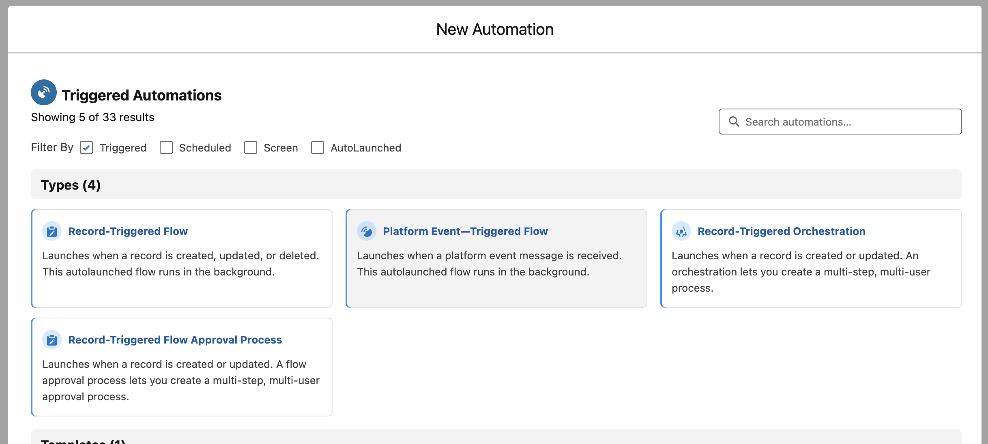This screenshot has width=988, height=444.
Task: Enable the Scheduled filter checkbox
Action: click(166, 148)
